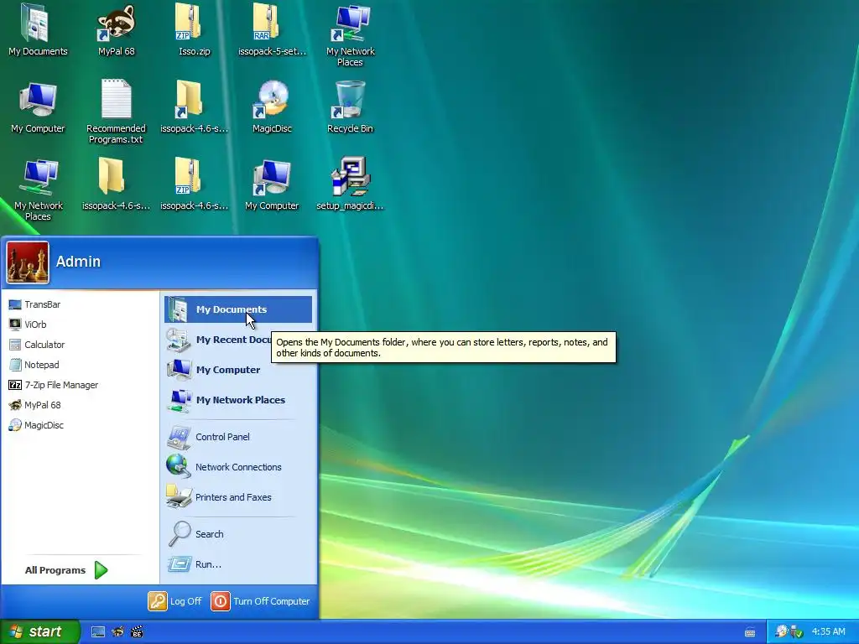Select desktop My Computer icon without shortcut arrow
The height and width of the screenshot is (644, 859).
pos(37,107)
